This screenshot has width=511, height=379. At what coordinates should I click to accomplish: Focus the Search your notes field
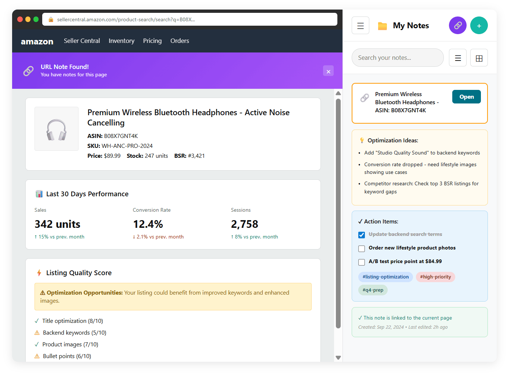tap(397, 58)
